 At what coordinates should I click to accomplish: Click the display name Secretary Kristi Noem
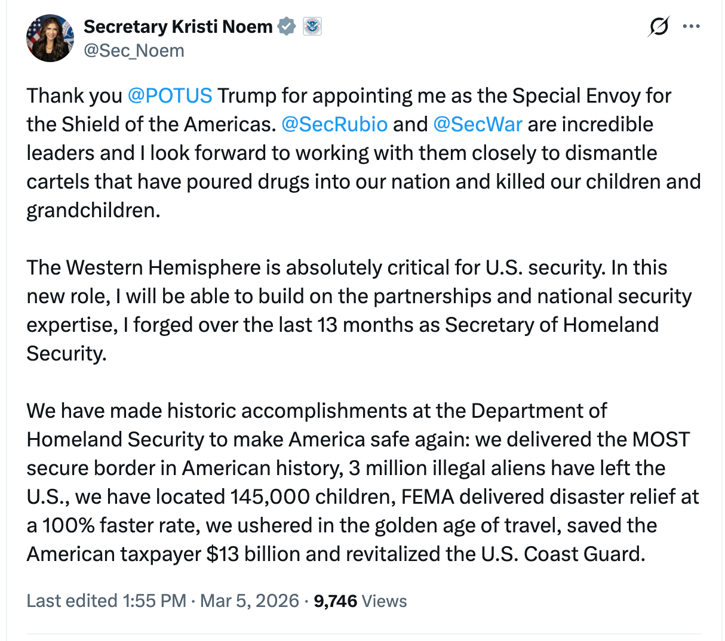click(177, 27)
